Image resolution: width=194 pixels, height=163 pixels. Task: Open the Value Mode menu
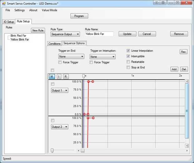click(49, 10)
